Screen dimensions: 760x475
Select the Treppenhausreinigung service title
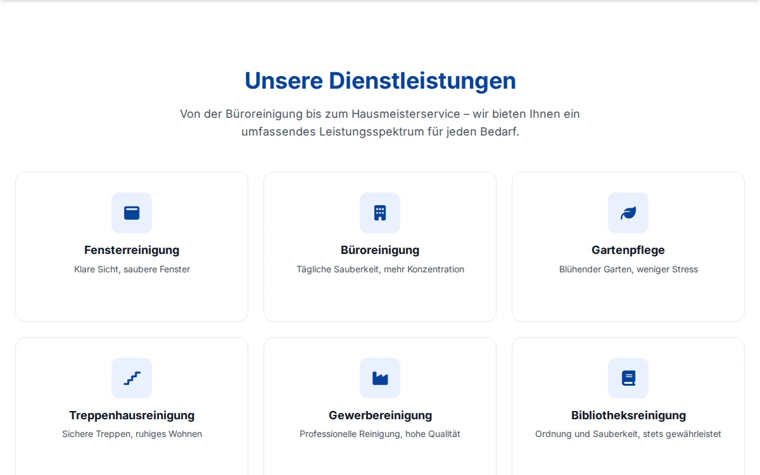tap(132, 415)
